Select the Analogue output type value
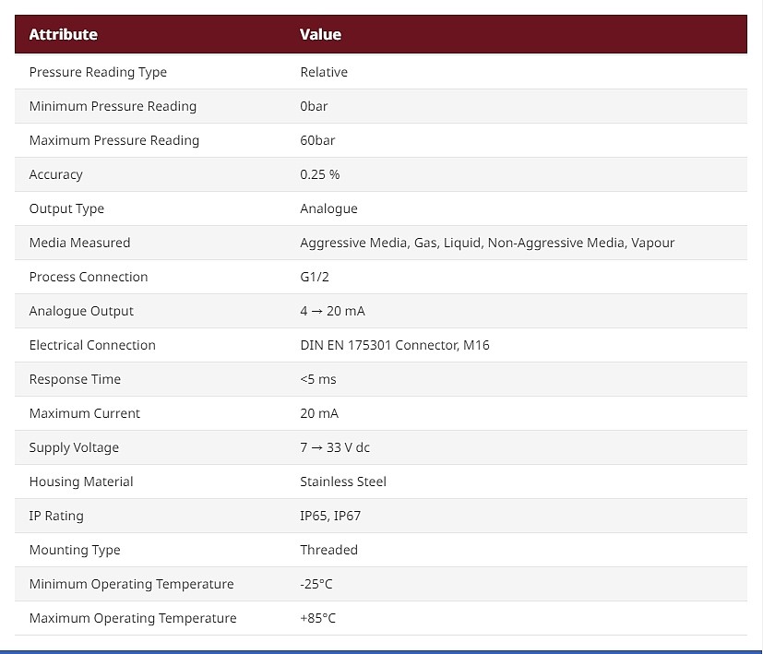763x654 pixels. (328, 208)
